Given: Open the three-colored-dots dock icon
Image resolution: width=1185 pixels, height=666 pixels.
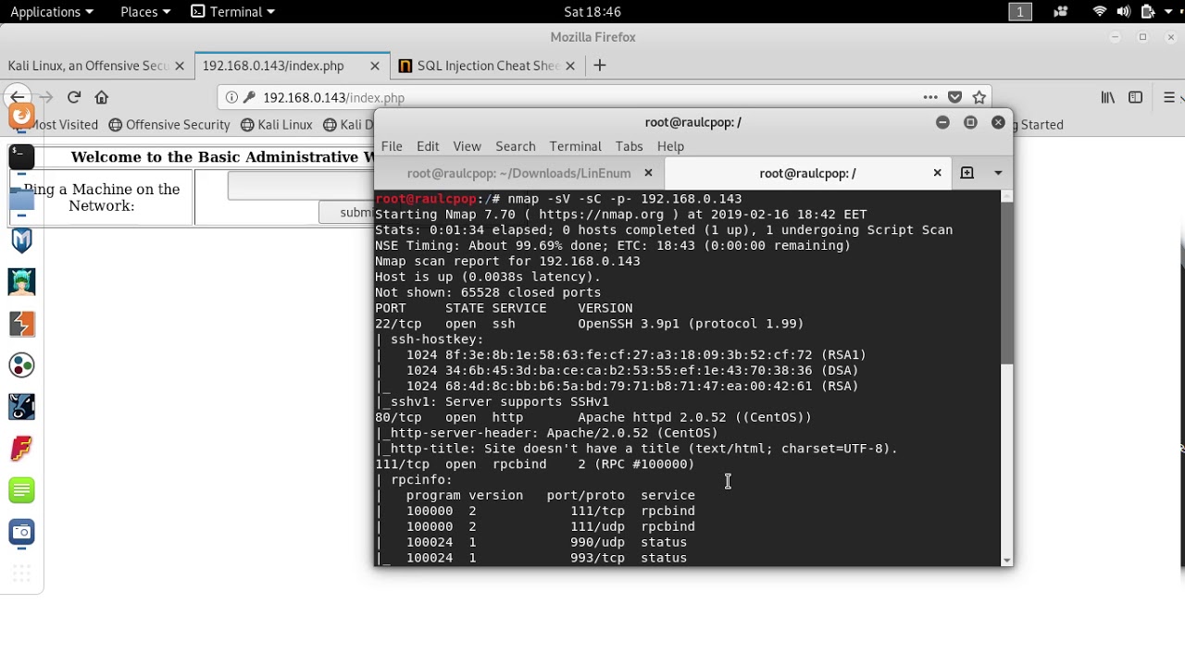Looking at the screenshot, I should click(21, 365).
